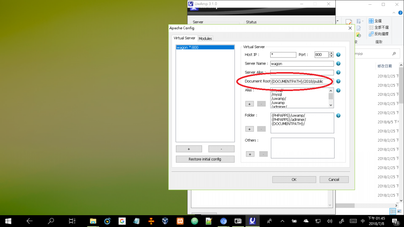The width and height of the screenshot is (404, 227).
Task: Increase Port value with up arrow
Action: click(x=331, y=53)
